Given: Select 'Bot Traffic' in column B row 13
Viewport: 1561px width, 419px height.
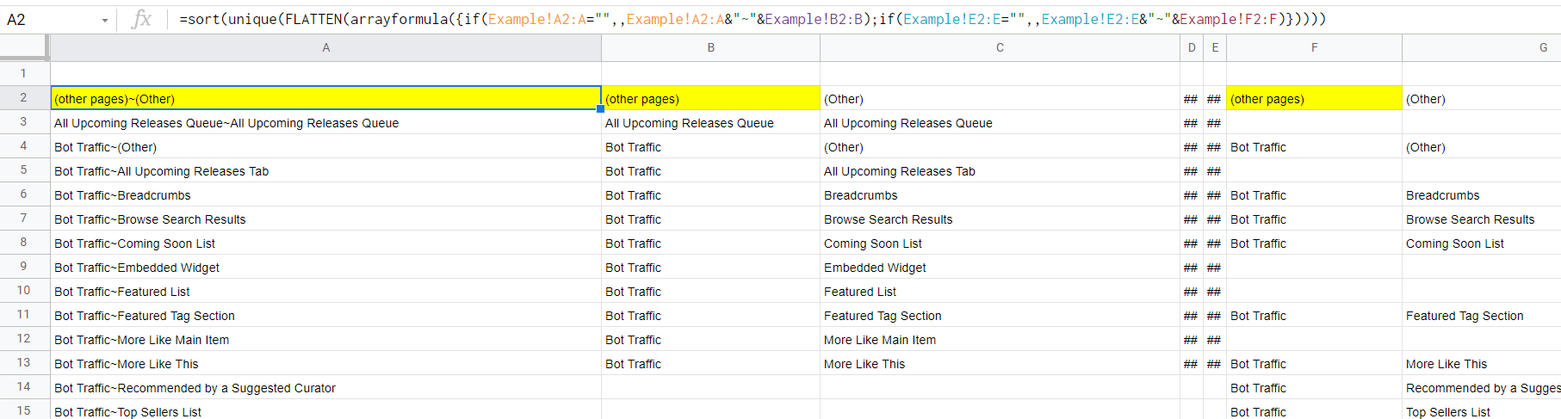Looking at the screenshot, I should [711, 363].
